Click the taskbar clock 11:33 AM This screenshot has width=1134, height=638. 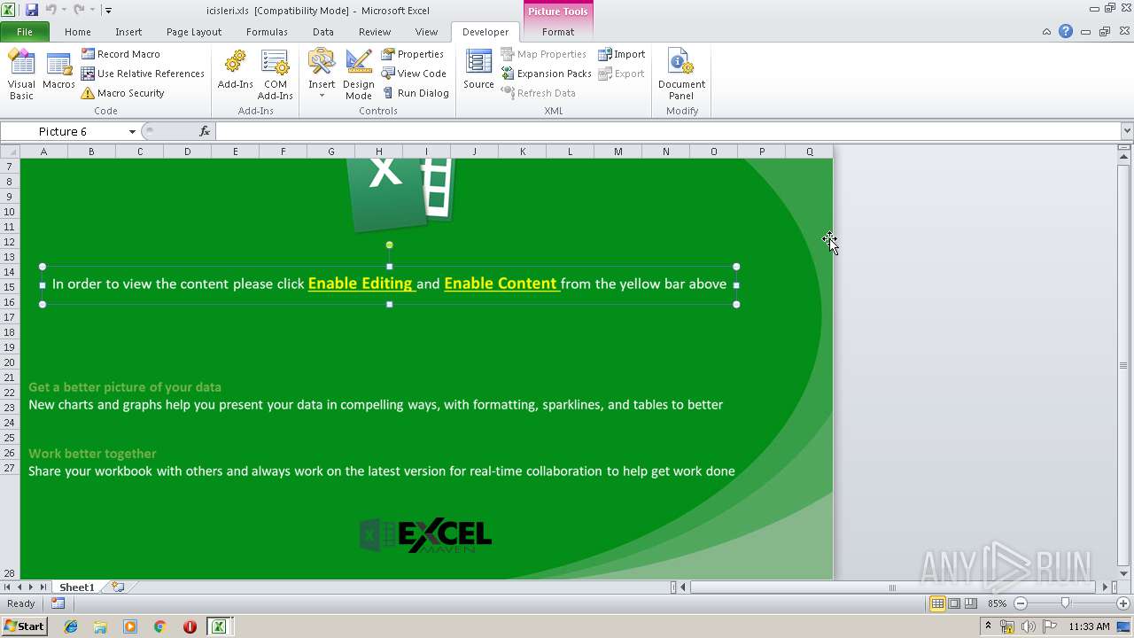[1089, 626]
